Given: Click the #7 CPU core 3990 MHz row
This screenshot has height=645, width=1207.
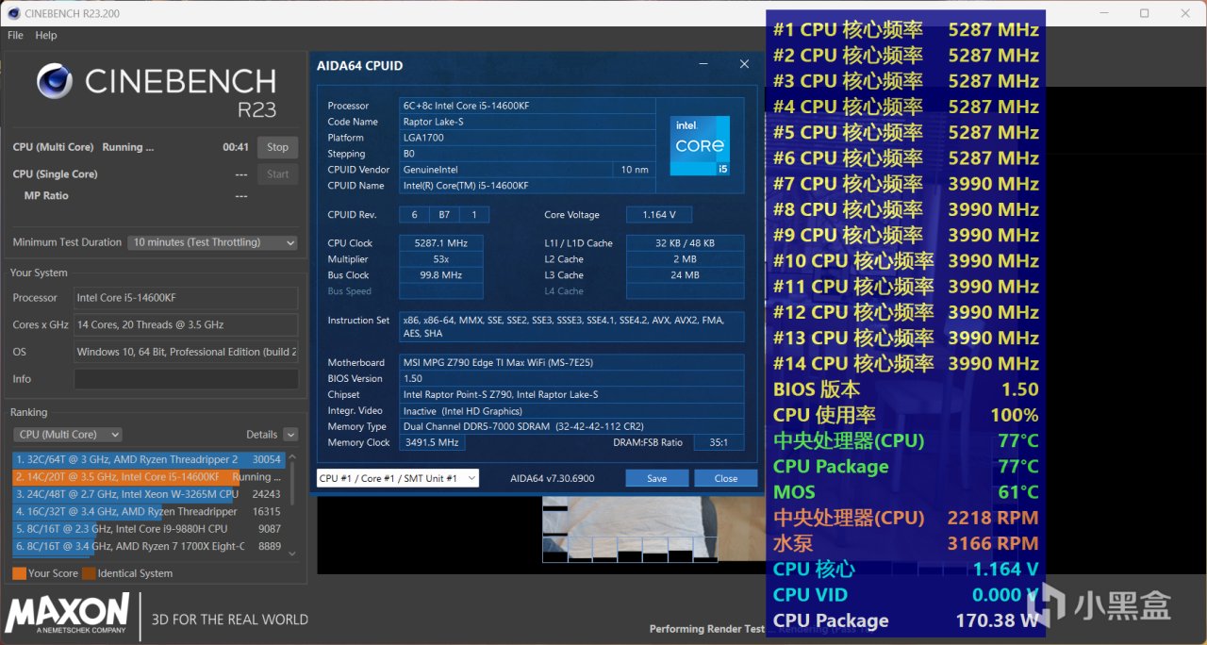Looking at the screenshot, I should [x=905, y=184].
